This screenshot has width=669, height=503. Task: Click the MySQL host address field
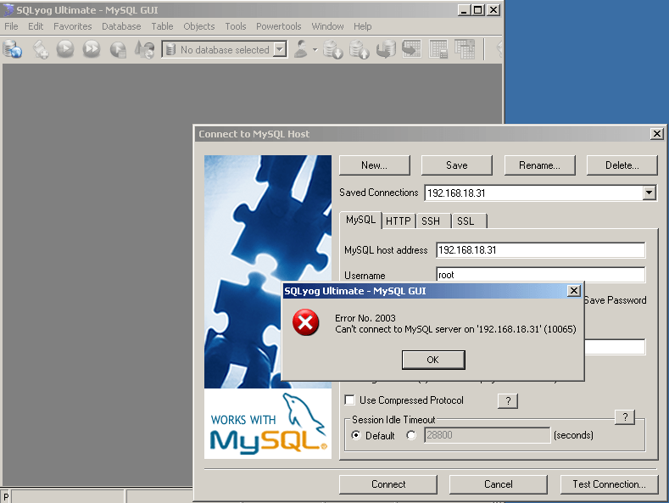tap(540, 250)
